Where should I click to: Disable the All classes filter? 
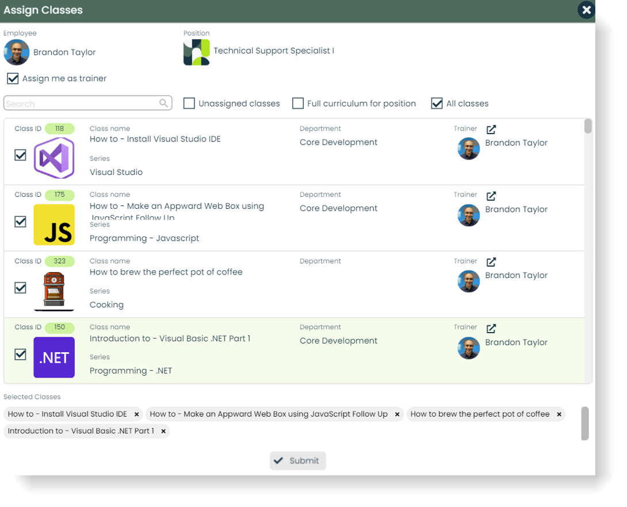click(x=436, y=103)
